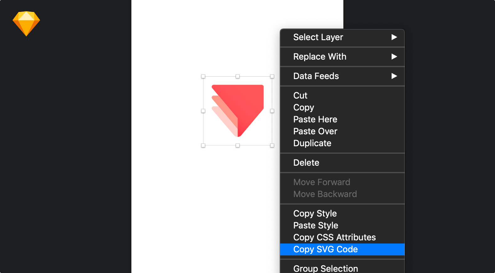Click the left-middle selection handle
This screenshot has width=495, height=273.
point(203,111)
